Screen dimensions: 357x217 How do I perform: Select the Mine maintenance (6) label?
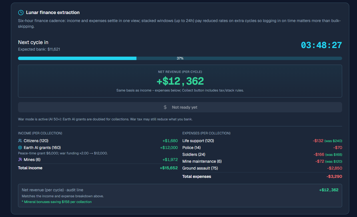(x=202, y=161)
